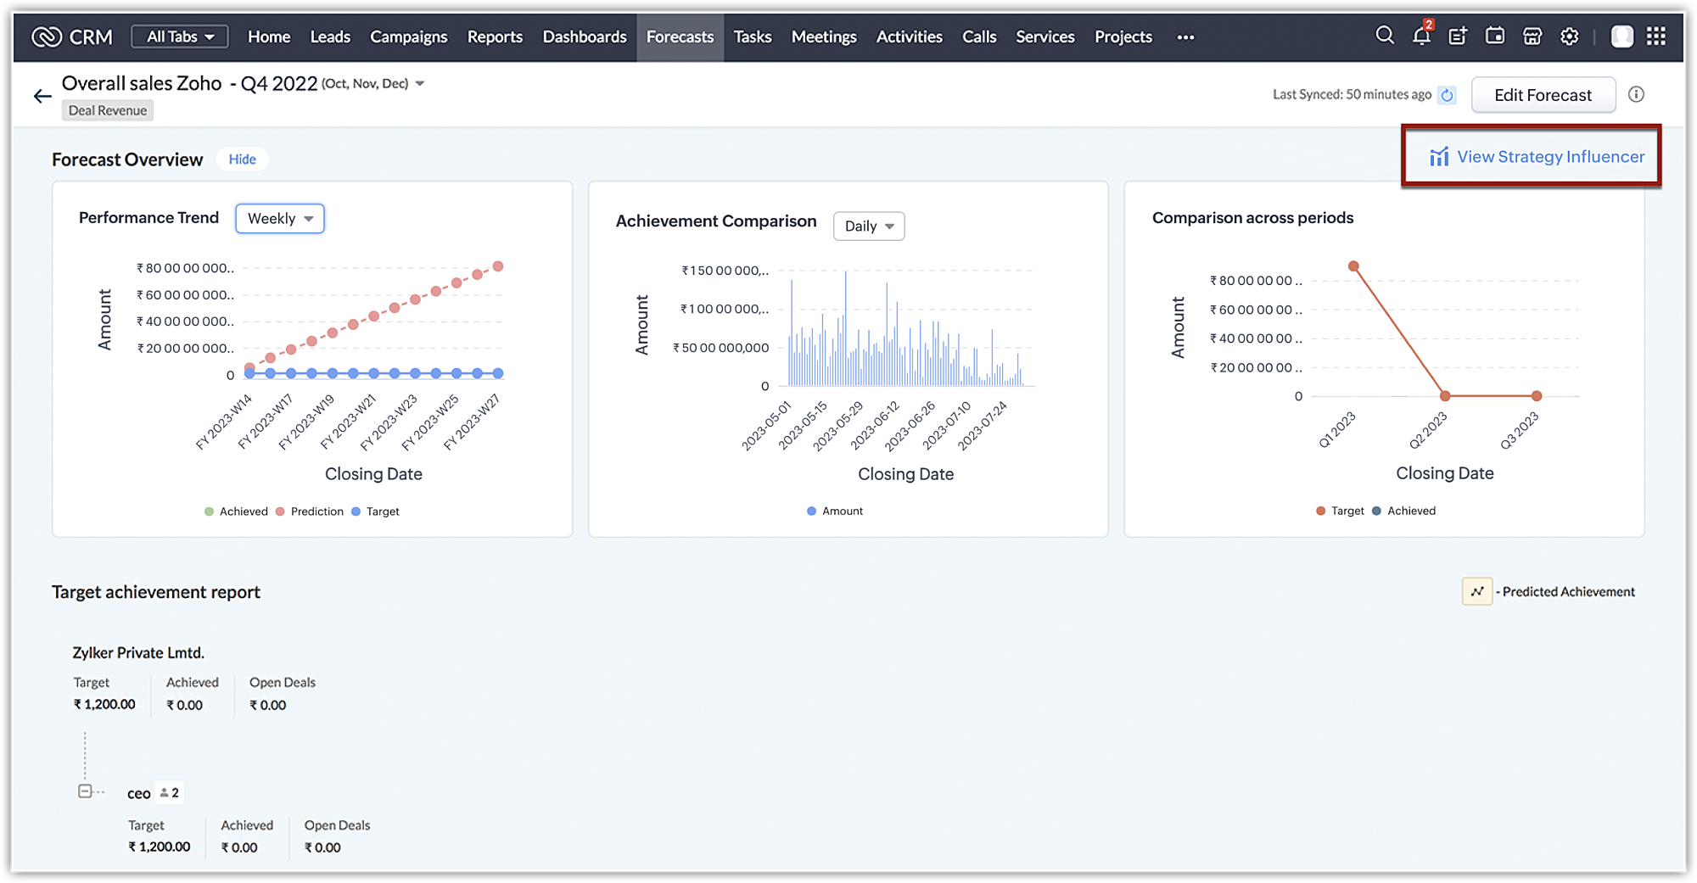Open the Daily dropdown for Achievement Comparison

pos(869,226)
